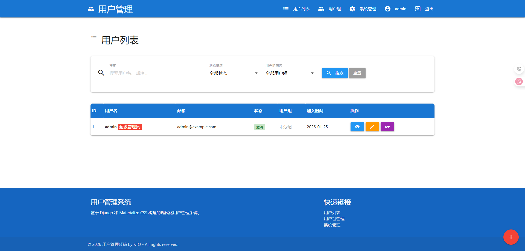Go to 用户组 in the navbar
Screen dimensions: 525x251
point(329,9)
